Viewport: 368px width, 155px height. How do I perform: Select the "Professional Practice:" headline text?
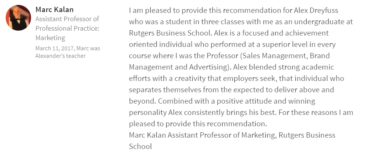(x=67, y=28)
